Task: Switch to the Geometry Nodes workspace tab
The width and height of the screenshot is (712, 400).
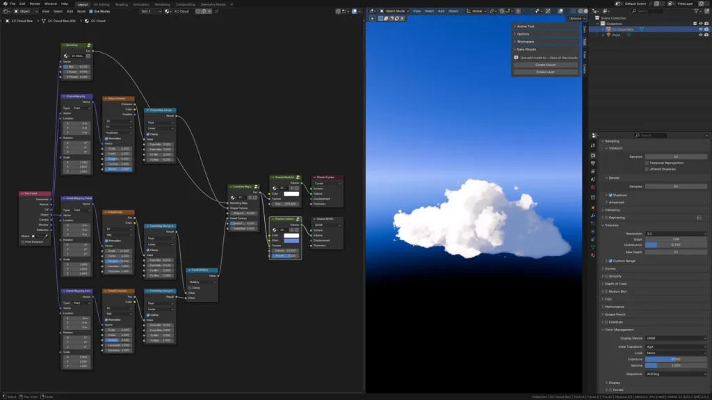Action: point(213,4)
